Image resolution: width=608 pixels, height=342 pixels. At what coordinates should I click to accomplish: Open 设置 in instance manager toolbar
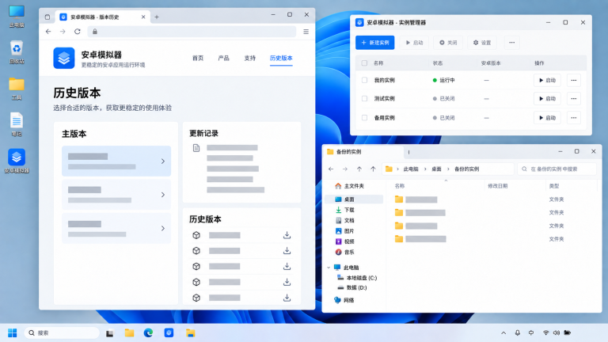pos(482,43)
